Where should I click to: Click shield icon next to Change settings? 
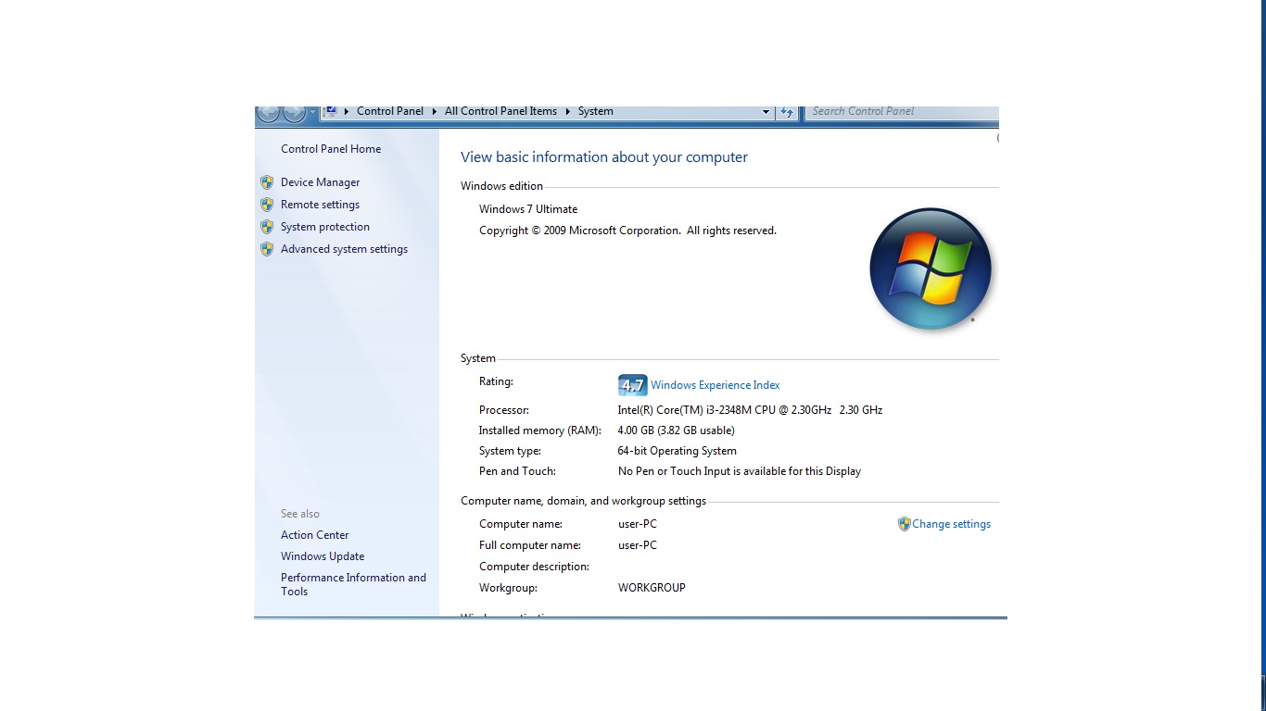[904, 524]
